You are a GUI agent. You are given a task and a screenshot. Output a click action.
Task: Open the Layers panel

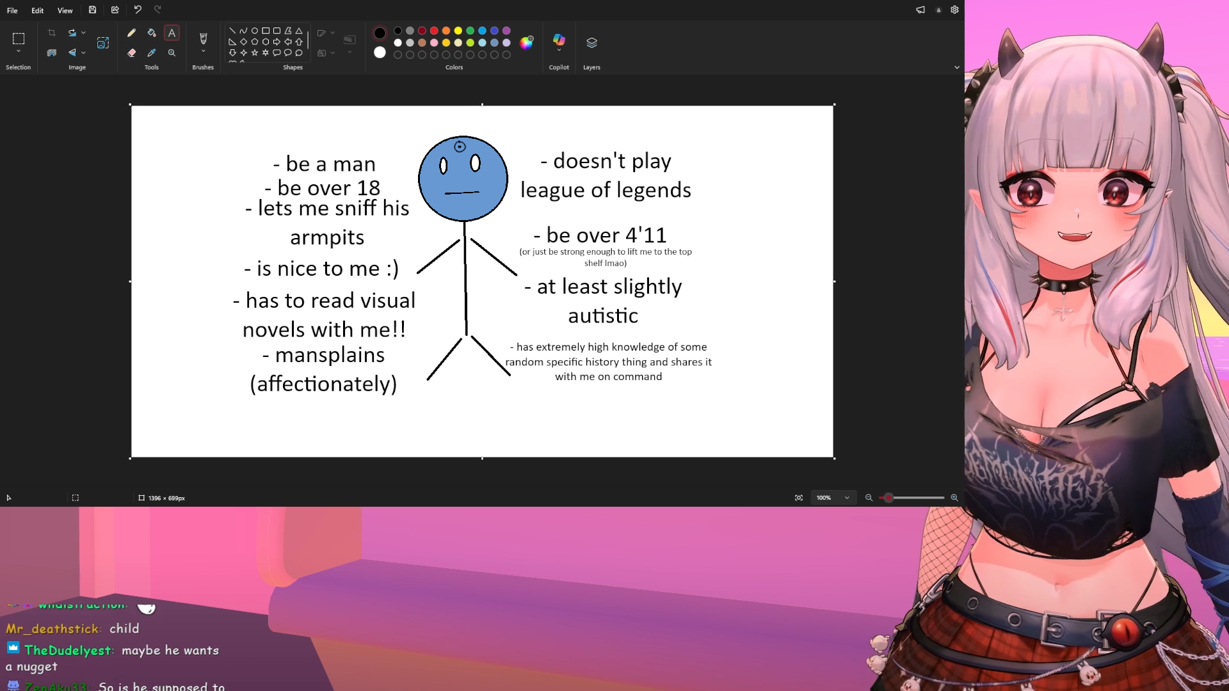[591, 42]
